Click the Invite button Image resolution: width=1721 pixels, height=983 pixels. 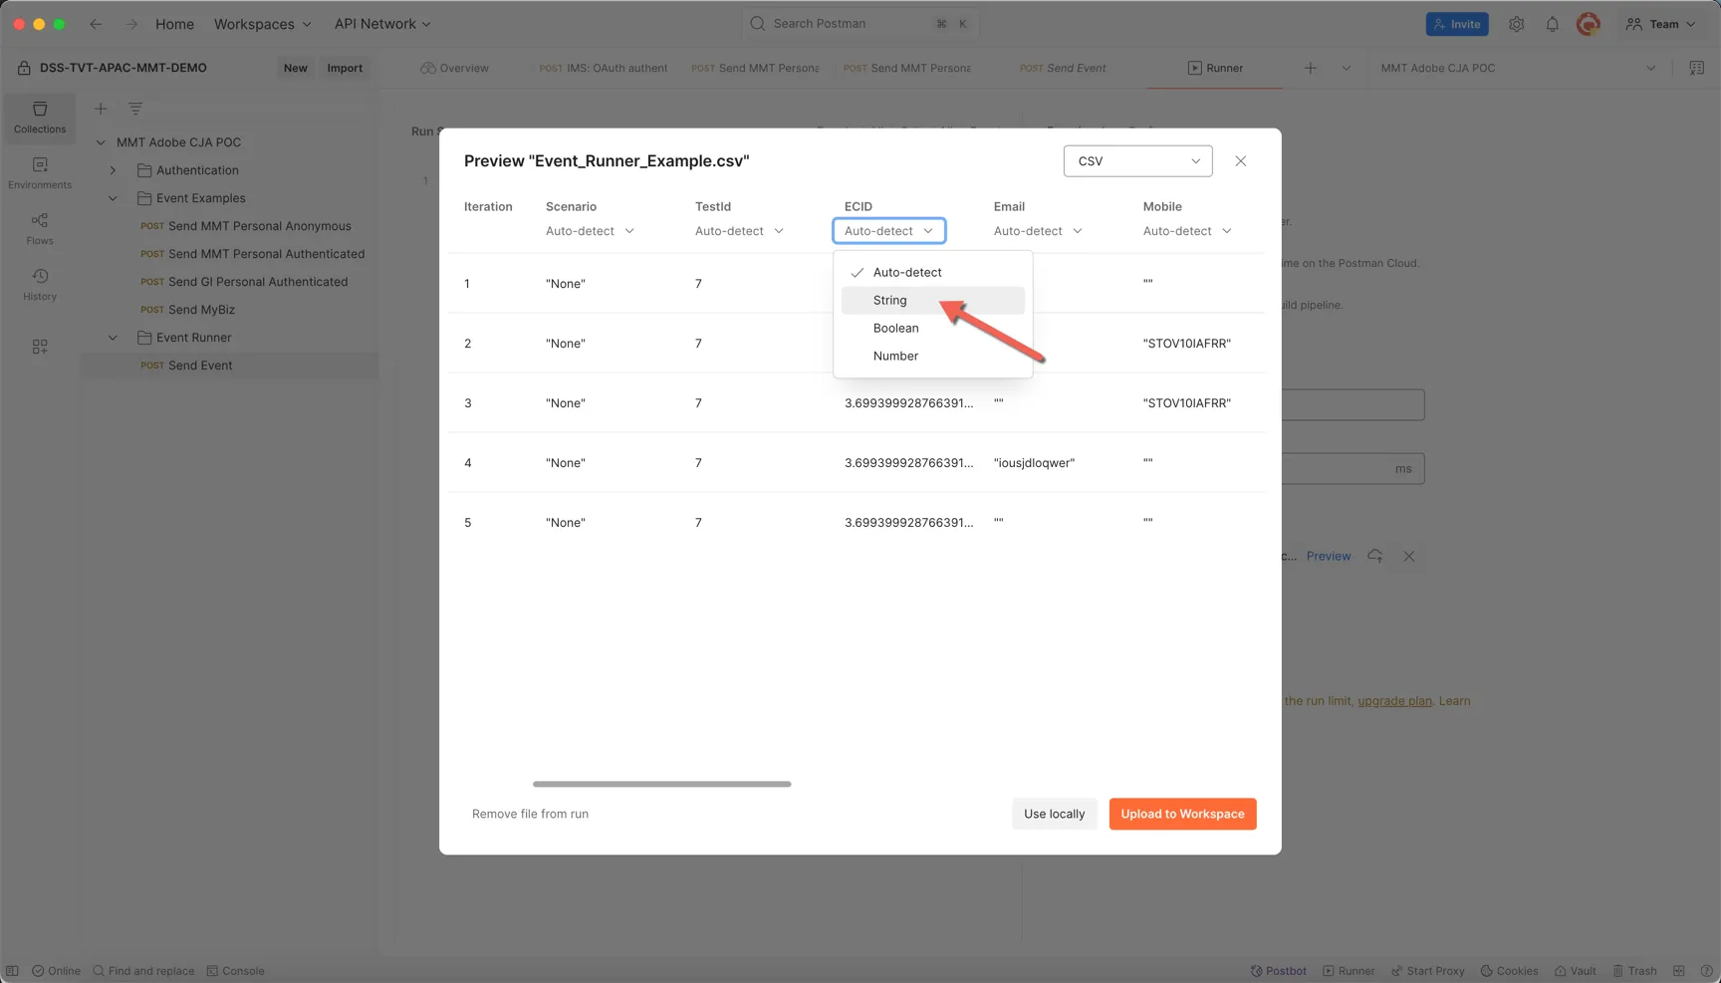pos(1457,24)
